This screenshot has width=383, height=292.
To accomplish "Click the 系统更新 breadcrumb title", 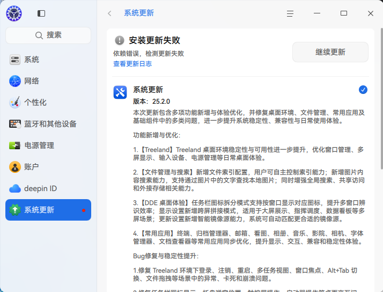I will tap(139, 13).
